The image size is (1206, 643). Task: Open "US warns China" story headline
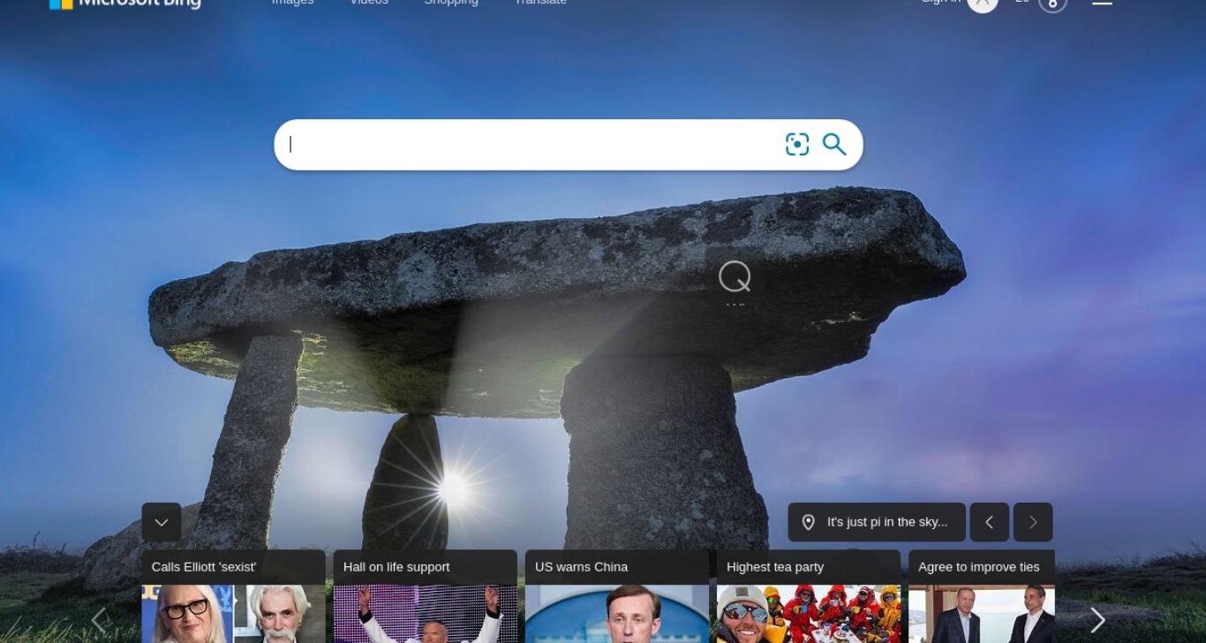(581, 567)
